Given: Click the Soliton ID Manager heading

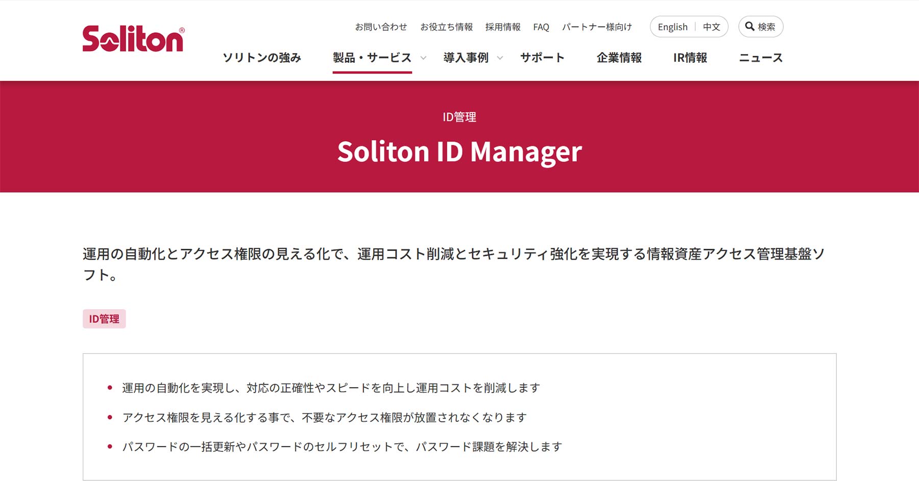Looking at the screenshot, I should (x=459, y=152).
